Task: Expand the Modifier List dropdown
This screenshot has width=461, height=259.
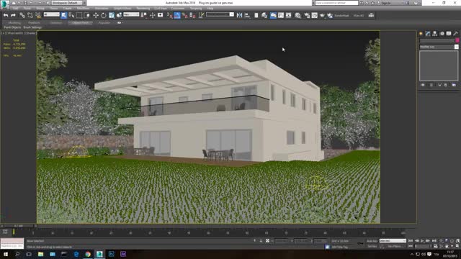Action: [439, 47]
